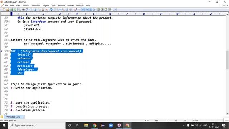Delete selection with the red X icon

point(47,10)
